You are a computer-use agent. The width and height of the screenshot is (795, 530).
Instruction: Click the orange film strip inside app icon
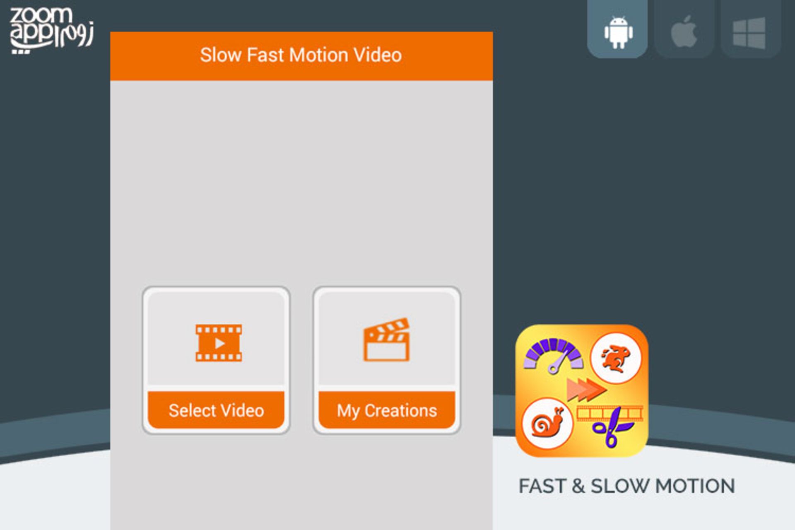tap(610, 413)
